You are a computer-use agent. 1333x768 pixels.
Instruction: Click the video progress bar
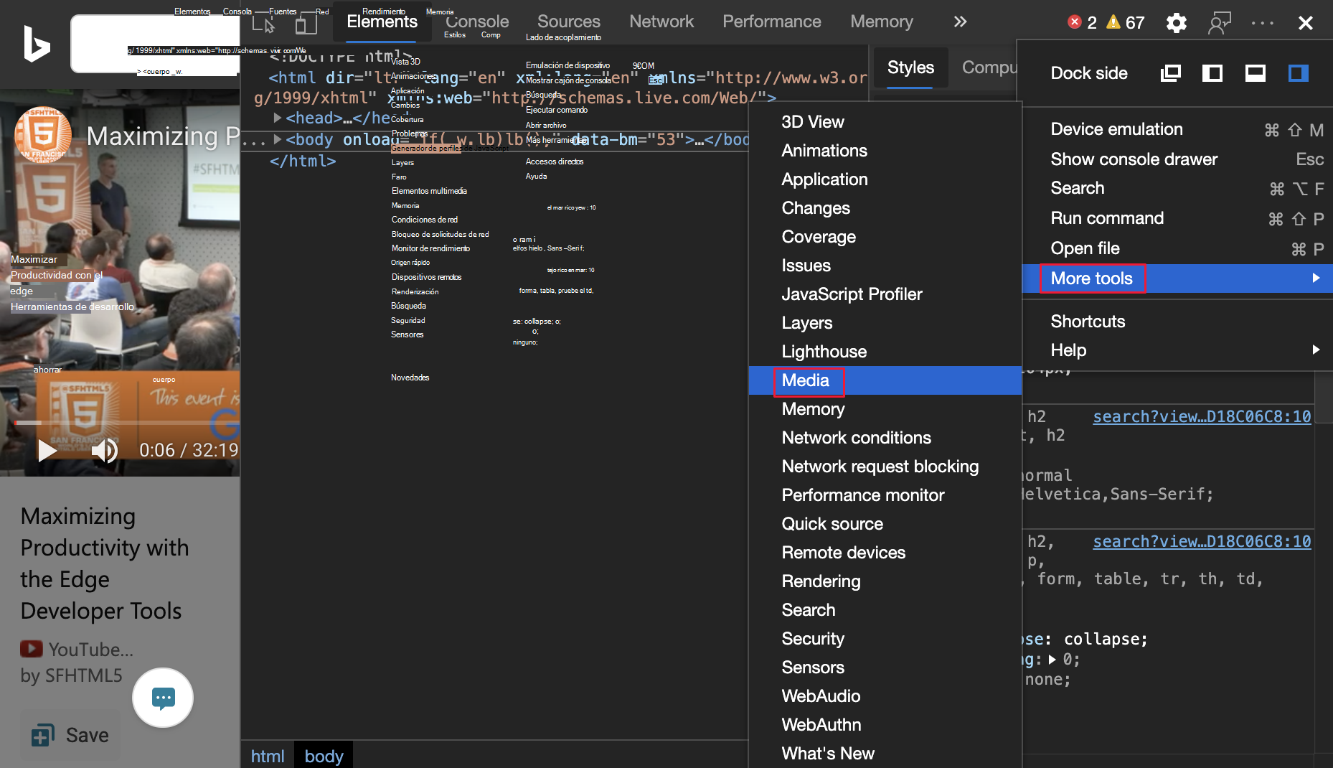coord(122,423)
